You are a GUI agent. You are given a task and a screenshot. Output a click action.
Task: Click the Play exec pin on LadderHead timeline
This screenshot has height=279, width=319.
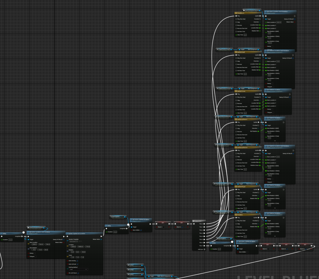(x=236, y=55)
